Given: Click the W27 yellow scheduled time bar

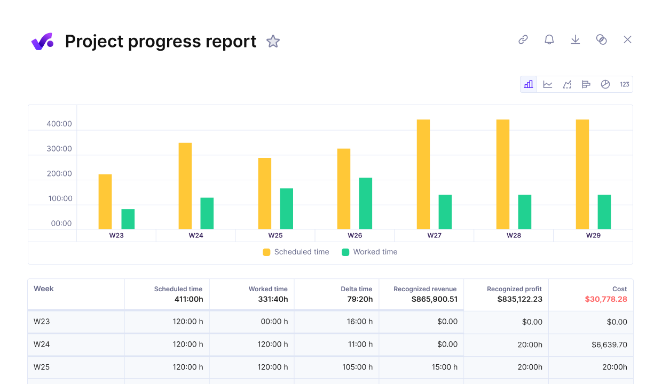Looking at the screenshot, I should tap(423, 174).
